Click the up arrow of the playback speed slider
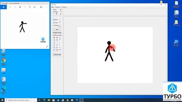Viewport: 182px width, 102px height. pos(60,19)
